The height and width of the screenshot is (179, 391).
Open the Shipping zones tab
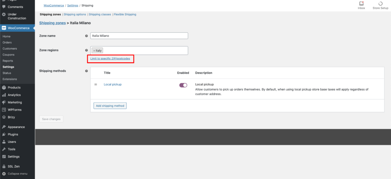(x=50, y=15)
